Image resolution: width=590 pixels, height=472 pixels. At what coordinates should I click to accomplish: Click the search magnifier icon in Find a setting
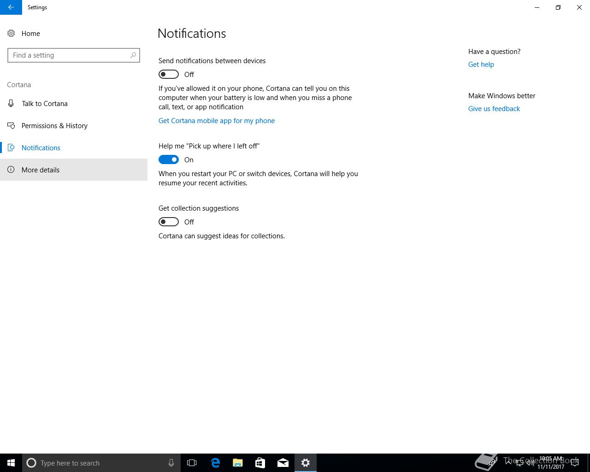[x=133, y=55]
